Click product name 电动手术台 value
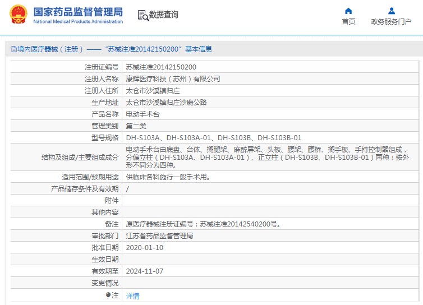 pyautogui.click(x=142, y=114)
